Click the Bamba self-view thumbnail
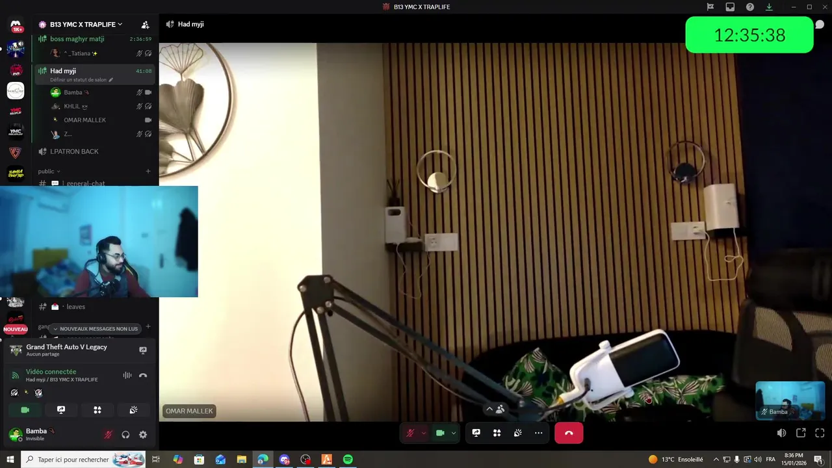This screenshot has width=832, height=468. 790,400
